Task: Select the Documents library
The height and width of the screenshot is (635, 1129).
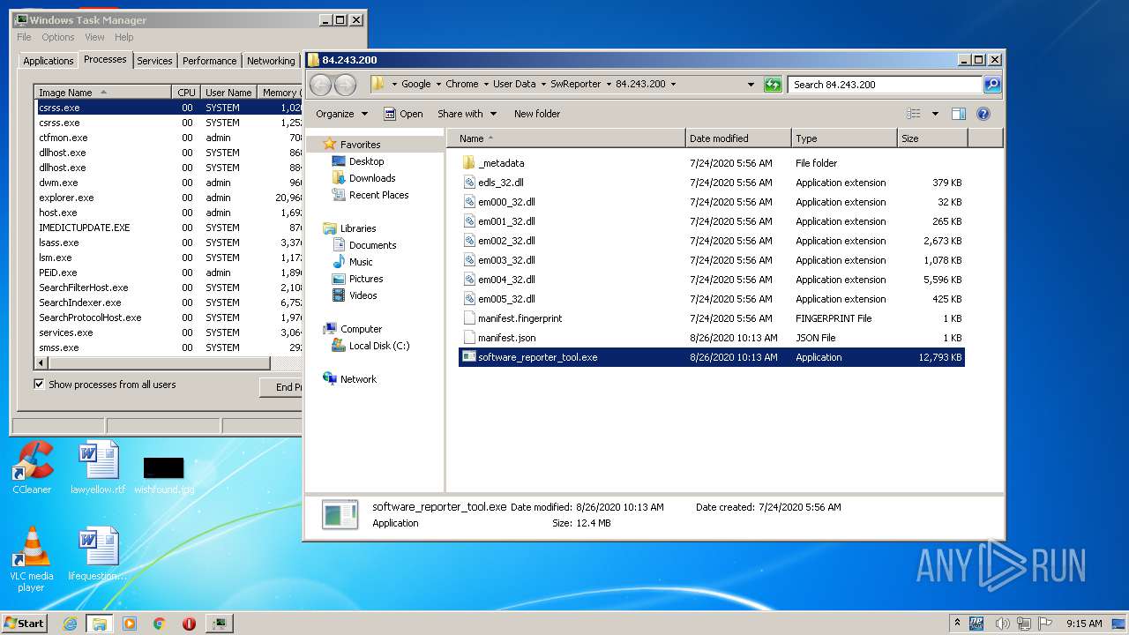Action: click(364, 245)
